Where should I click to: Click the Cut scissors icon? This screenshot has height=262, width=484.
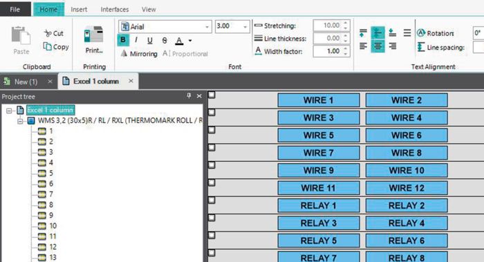48,33
